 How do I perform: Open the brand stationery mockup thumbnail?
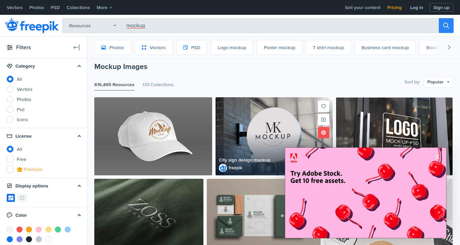coord(246,212)
